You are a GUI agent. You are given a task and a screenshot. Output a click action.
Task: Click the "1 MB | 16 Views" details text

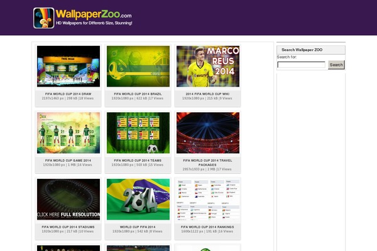pyautogui.click(x=80, y=165)
